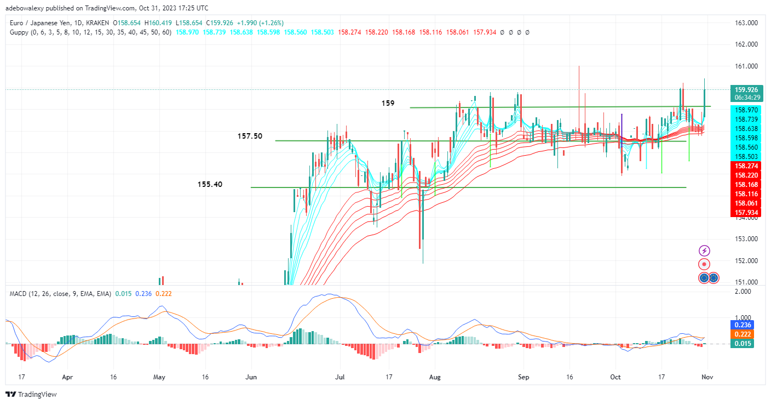
Task: Click the 161.000 price axis label
Action: click(746, 66)
